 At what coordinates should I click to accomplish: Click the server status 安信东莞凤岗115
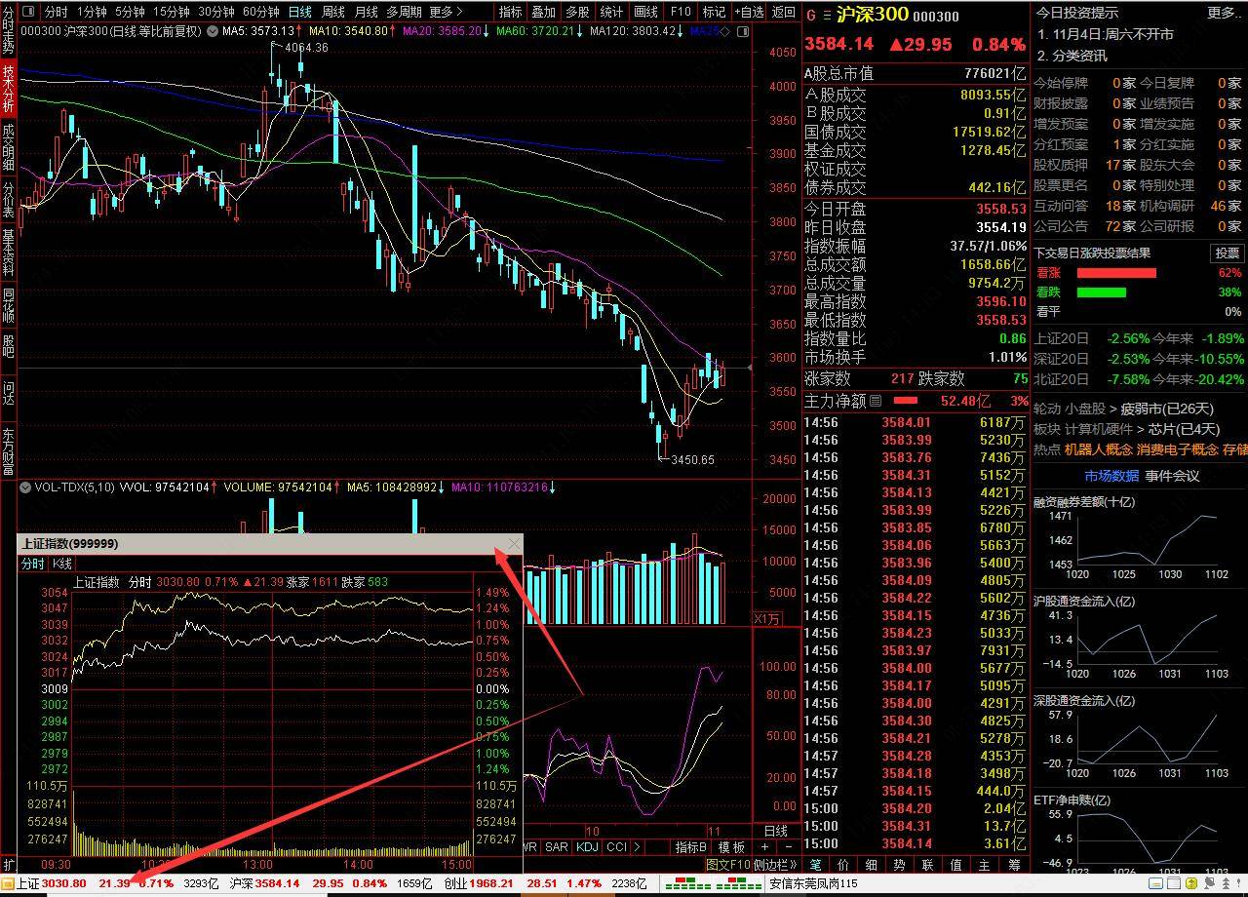[814, 883]
